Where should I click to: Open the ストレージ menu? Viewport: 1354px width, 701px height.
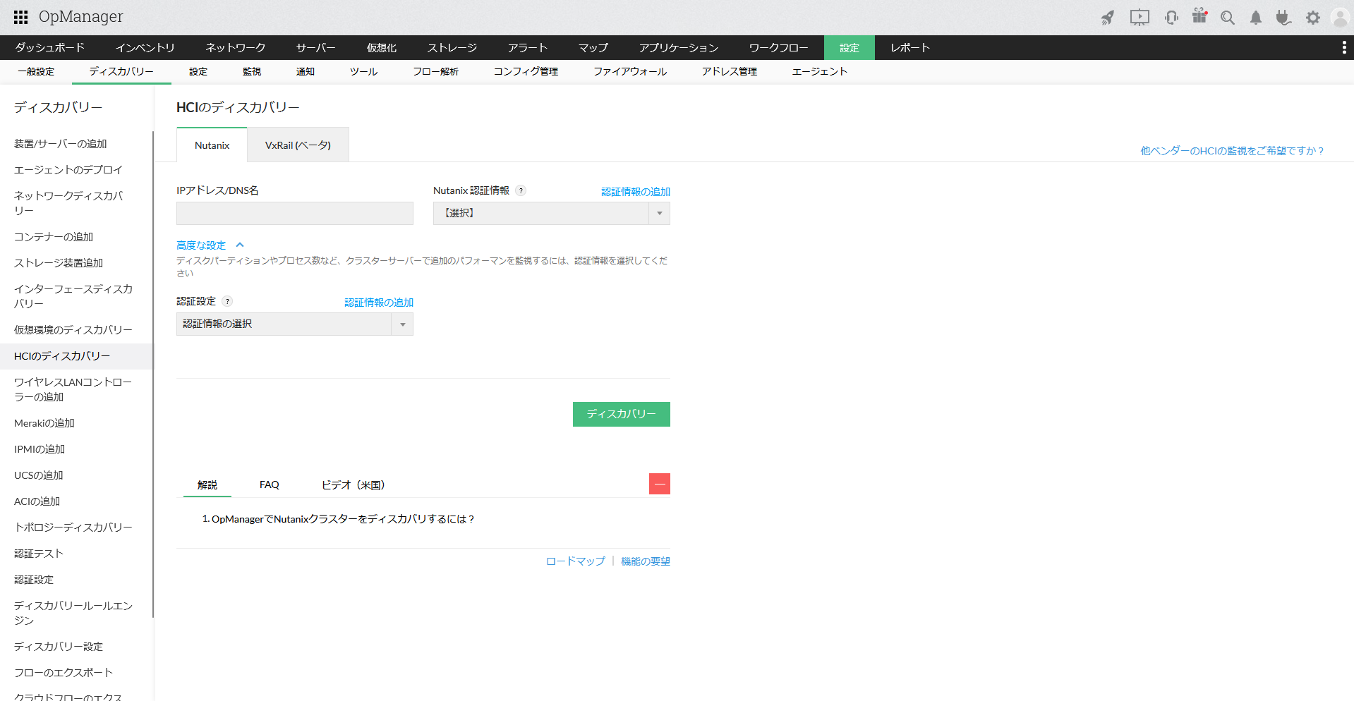coord(452,47)
